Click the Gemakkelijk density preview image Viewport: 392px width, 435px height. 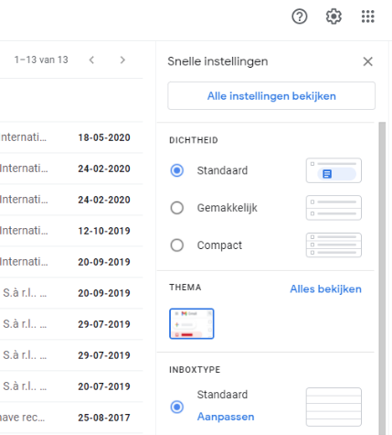click(x=334, y=208)
